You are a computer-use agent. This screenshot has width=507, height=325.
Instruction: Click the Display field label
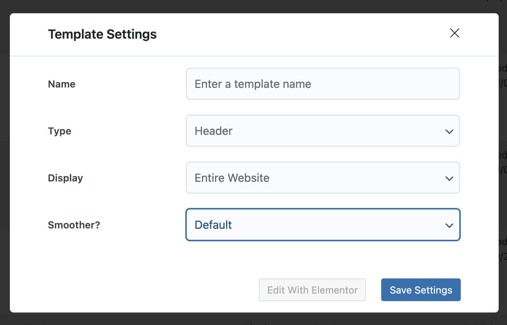pos(65,178)
